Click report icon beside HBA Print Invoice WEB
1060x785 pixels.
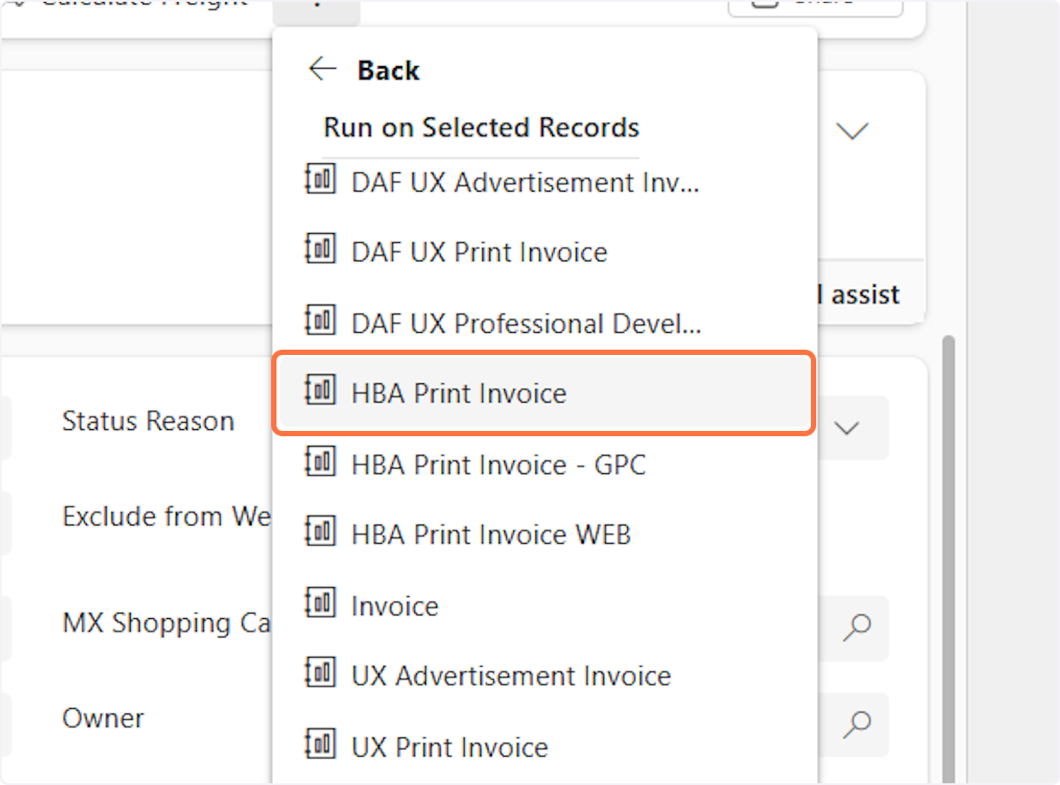(320, 533)
